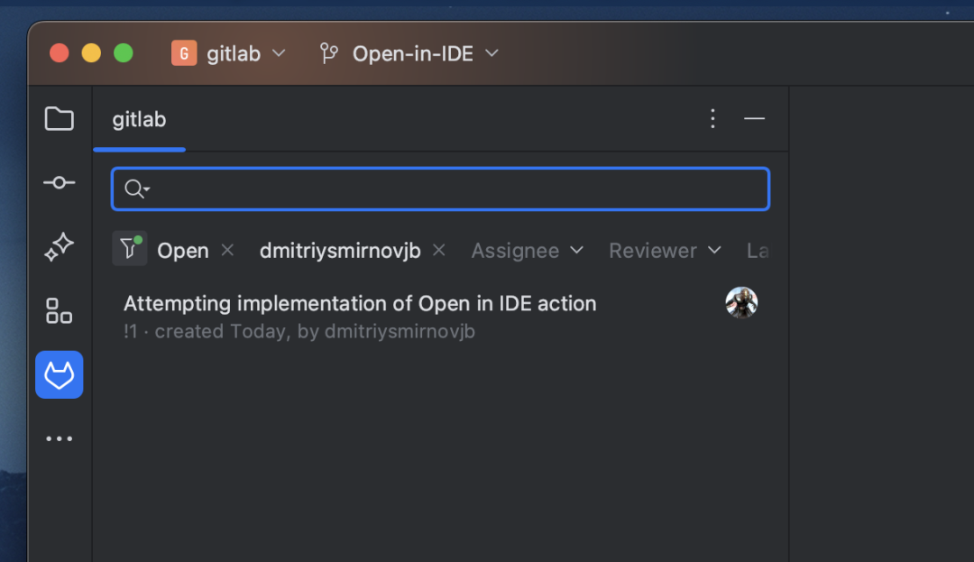Change the Open state filter
This screenshot has width=974, height=562.
182,251
